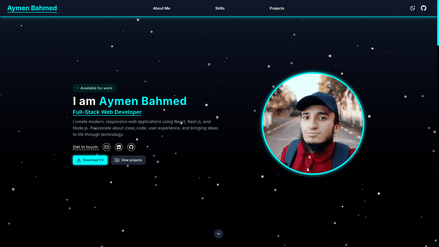Viewport: 439px width, 247px height.
Task: Navigate to Skills section
Action: 220,9
